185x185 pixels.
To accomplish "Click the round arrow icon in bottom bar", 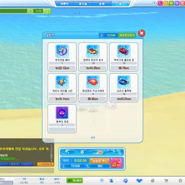I will tap(102, 180).
